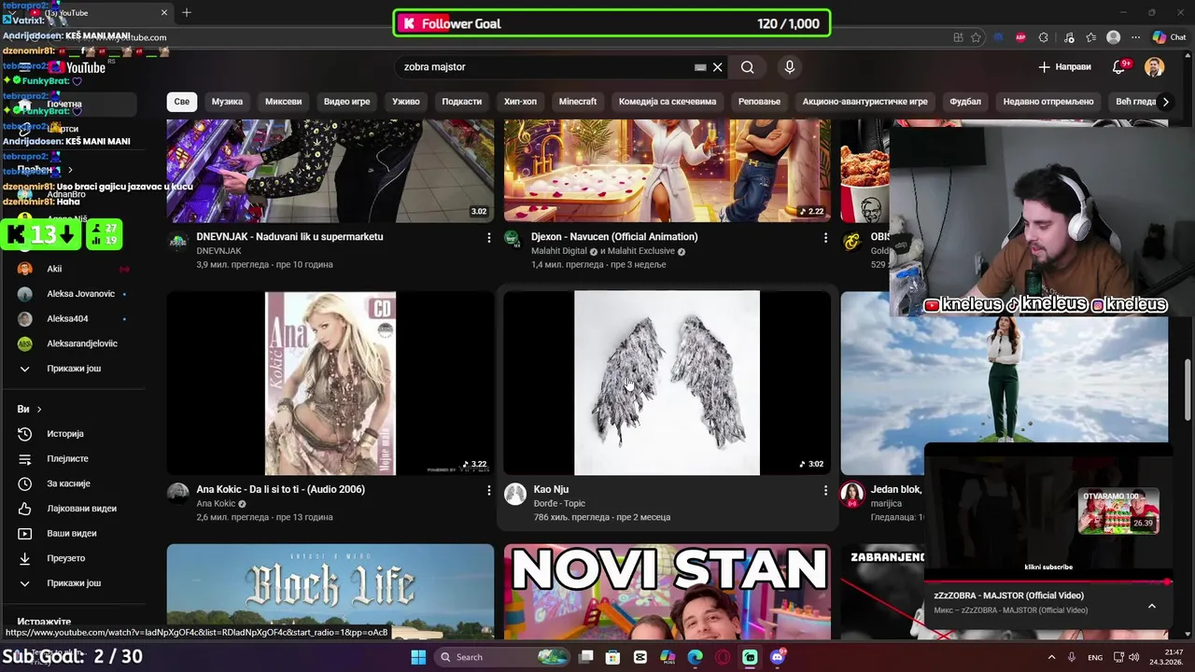Screen dimensions: 1195x672
Task: Expand the miniplayer zZzZOBRA MAJSTOR chevron
Action: pos(1151,606)
